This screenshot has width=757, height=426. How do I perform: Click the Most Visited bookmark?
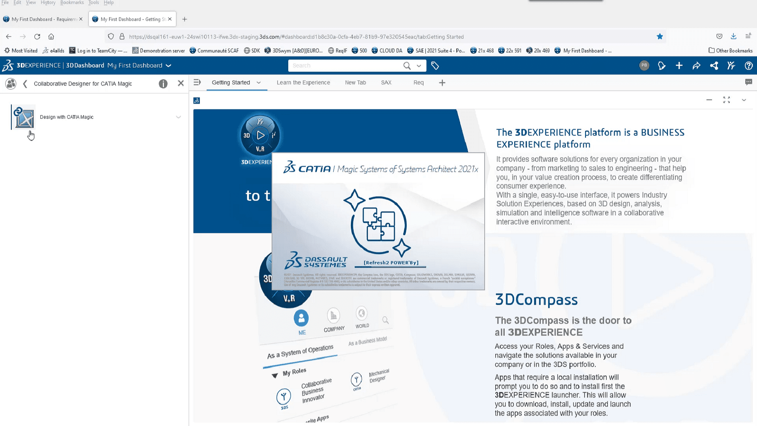(21, 50)
